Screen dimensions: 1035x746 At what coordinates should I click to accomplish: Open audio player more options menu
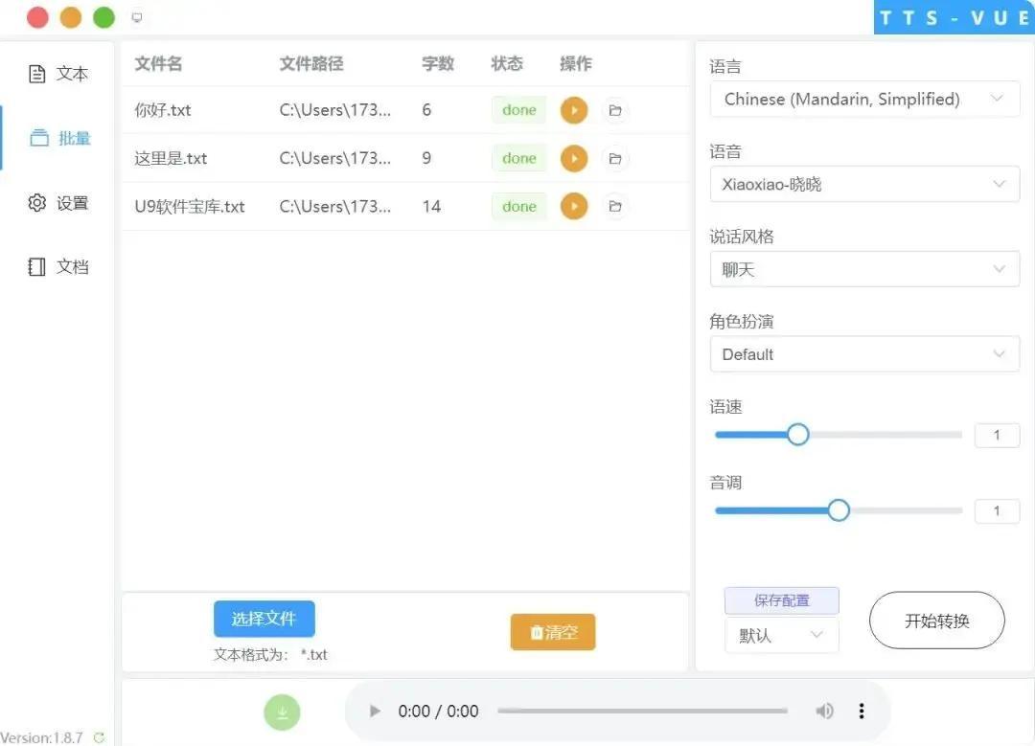(x=862, y=711)
